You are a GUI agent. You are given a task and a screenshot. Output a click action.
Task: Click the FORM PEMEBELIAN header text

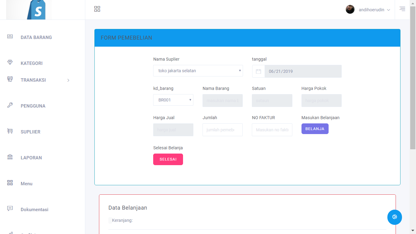126,38
